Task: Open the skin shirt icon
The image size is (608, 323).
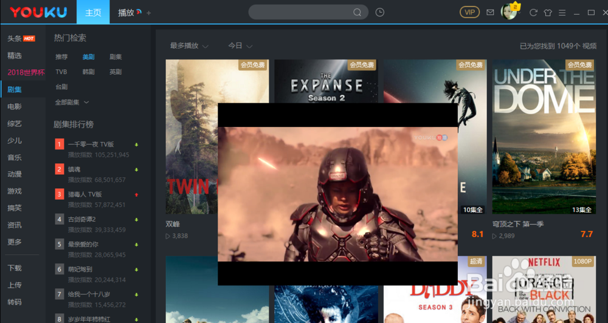Action: [548, 13]
